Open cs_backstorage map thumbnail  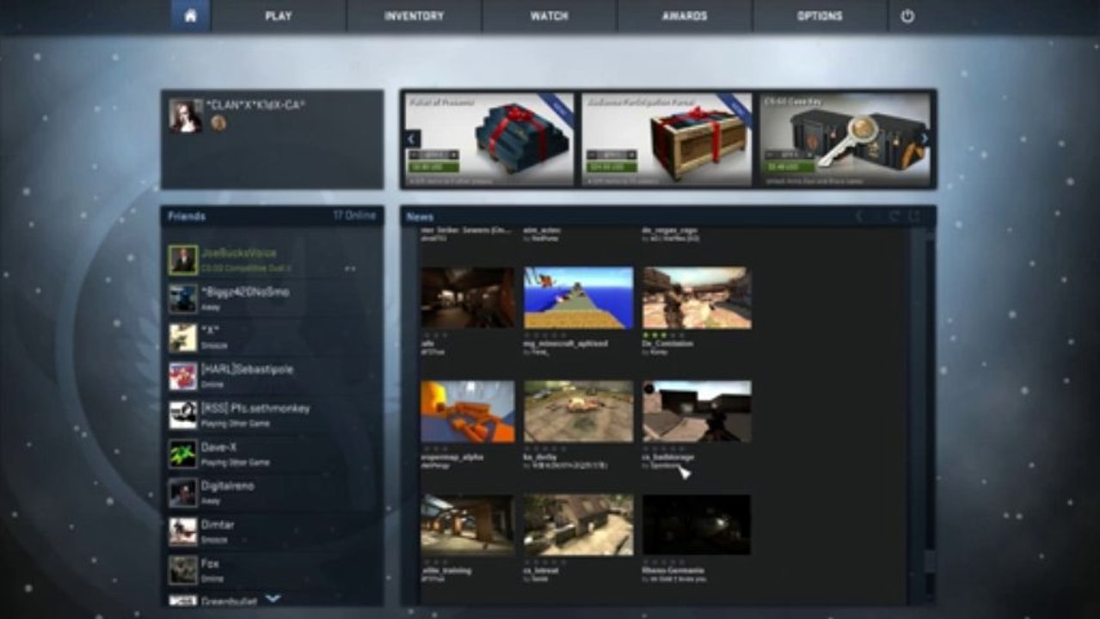[x=697, y=412]
